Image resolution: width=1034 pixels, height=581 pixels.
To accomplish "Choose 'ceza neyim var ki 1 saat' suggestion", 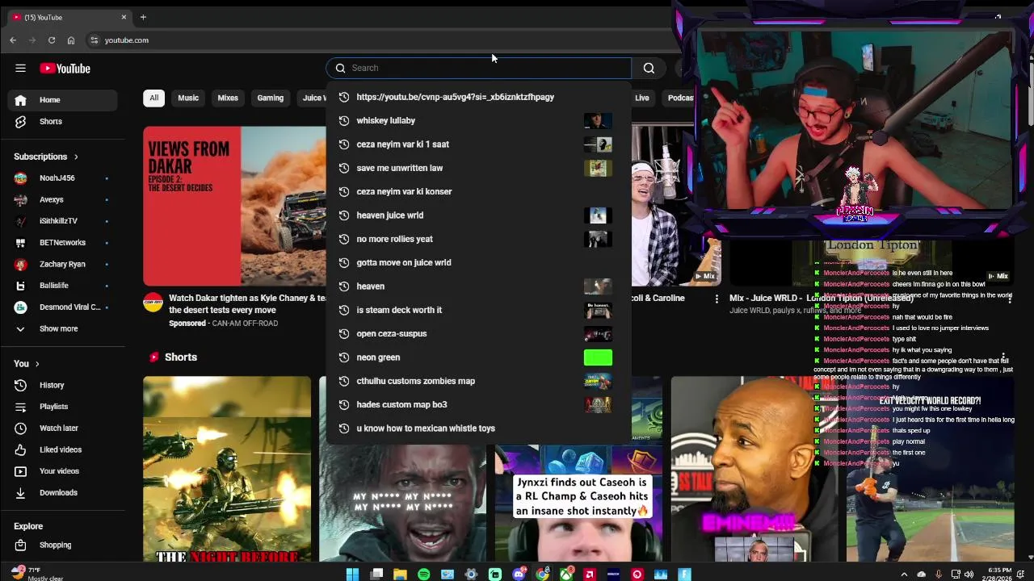I will (479, 144).
